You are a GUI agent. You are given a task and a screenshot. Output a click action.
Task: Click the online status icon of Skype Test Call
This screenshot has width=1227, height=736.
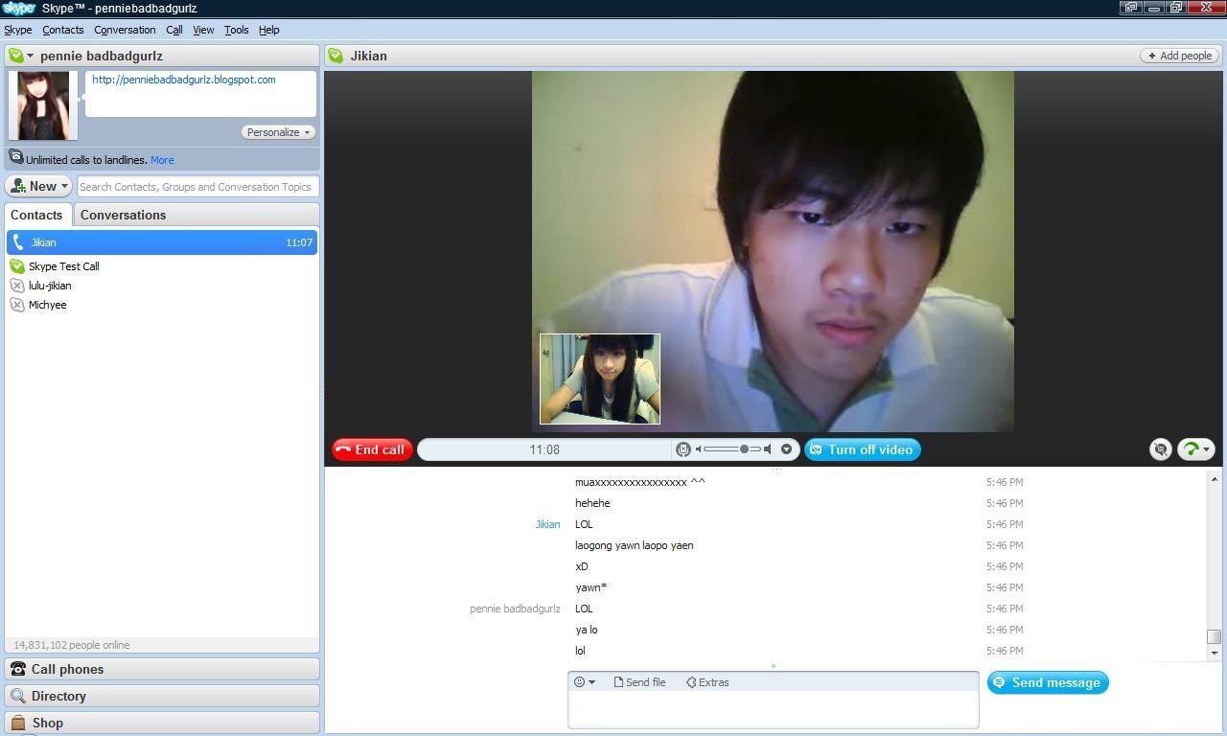[x=16, y=266]
